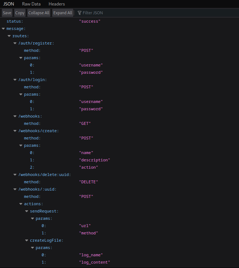Collapse the message node
Viewport: 239px width, 268px height.
tap(3, 28)
